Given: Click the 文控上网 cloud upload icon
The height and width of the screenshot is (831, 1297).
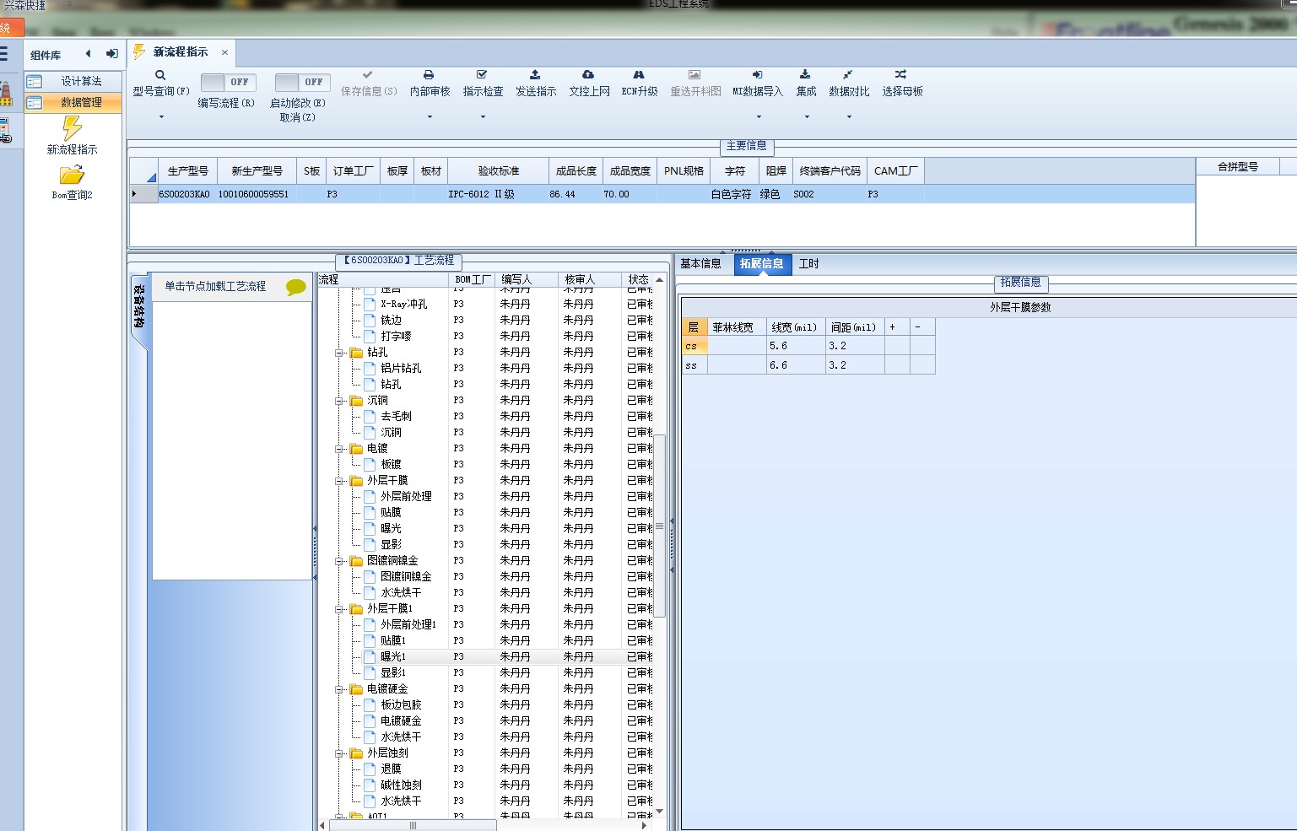Looking at the screenshot, I should coord(588,75).
